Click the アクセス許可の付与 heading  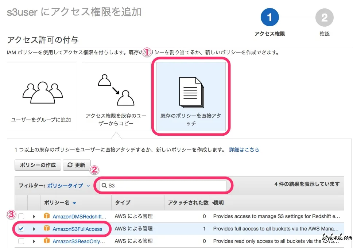43,40
